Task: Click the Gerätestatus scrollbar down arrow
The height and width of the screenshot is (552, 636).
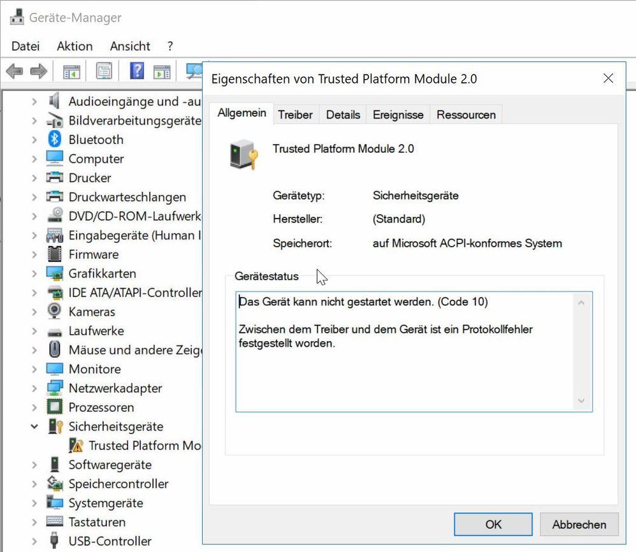Action: tap(581, 401)
